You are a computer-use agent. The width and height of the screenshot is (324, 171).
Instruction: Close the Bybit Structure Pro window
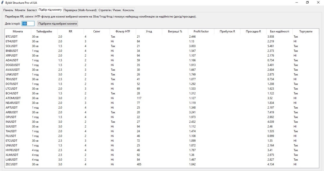318,3
